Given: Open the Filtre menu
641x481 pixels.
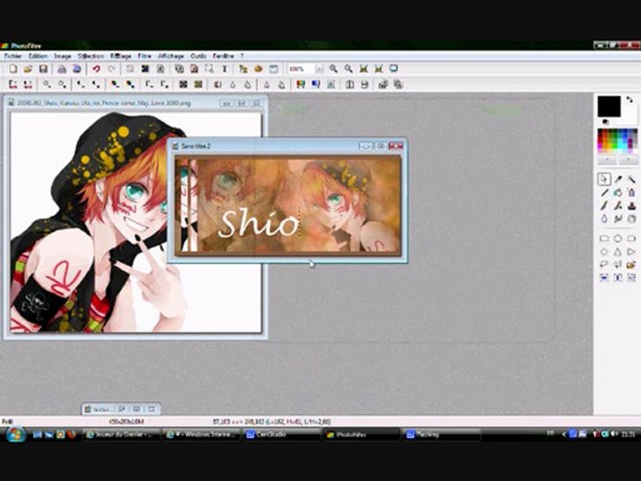Looking at the screenshot, I should [x=145, y=56].
